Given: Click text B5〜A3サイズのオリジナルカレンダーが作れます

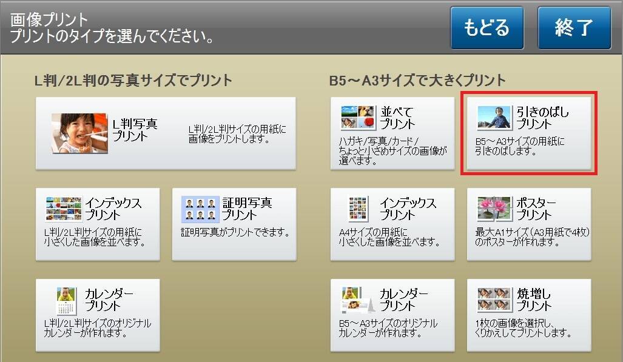Looking at the screenshot, I should coord(388,328).
